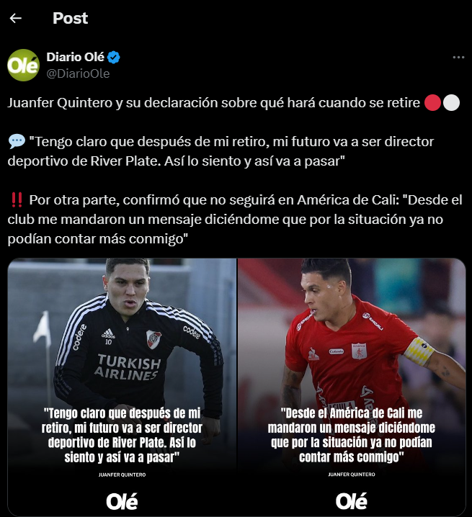This screenshot has width=472, height=517.
Task: Click the first line about Juanfer Quintero
Action: pos(213,102)
